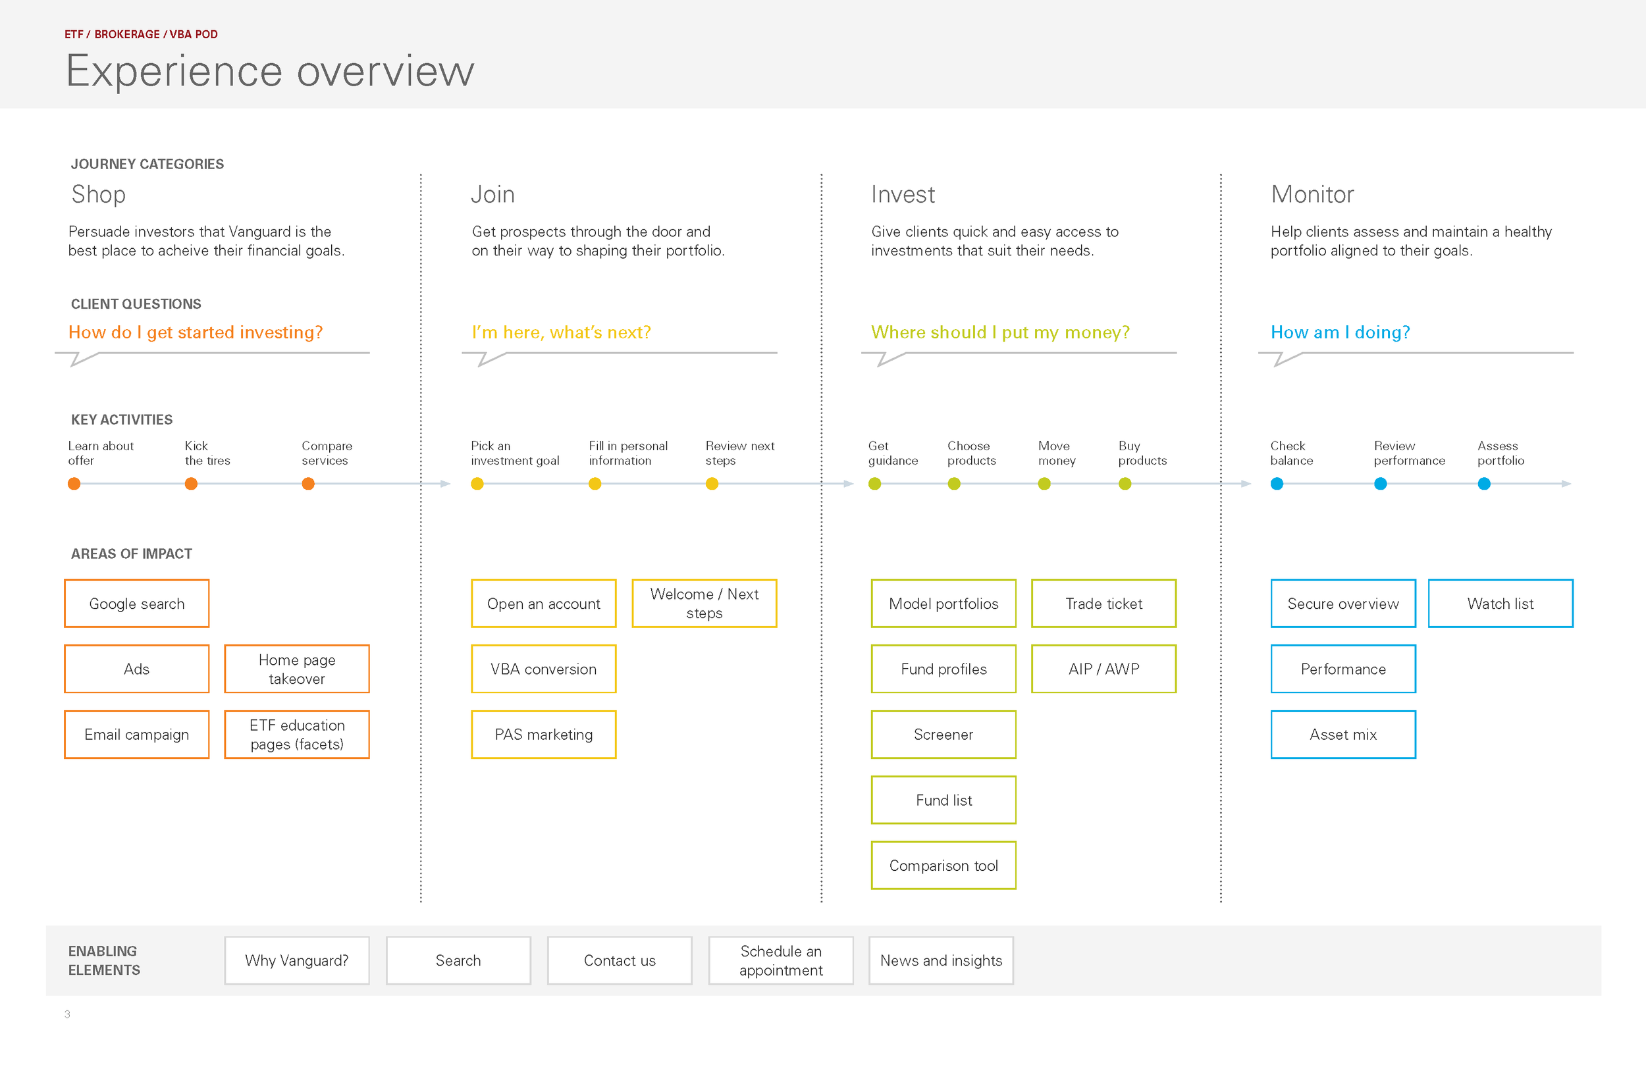1646x1065 pixels.
Task: Click the AREAS OF IMPACT label
Action: tap(132, 554)
